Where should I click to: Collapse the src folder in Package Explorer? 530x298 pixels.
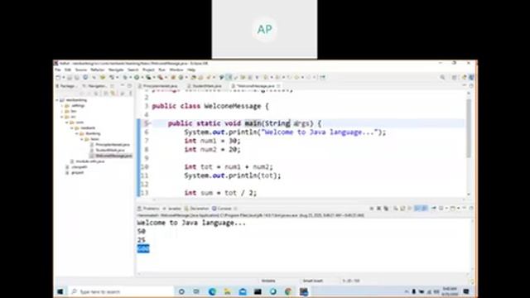point(62,117)
